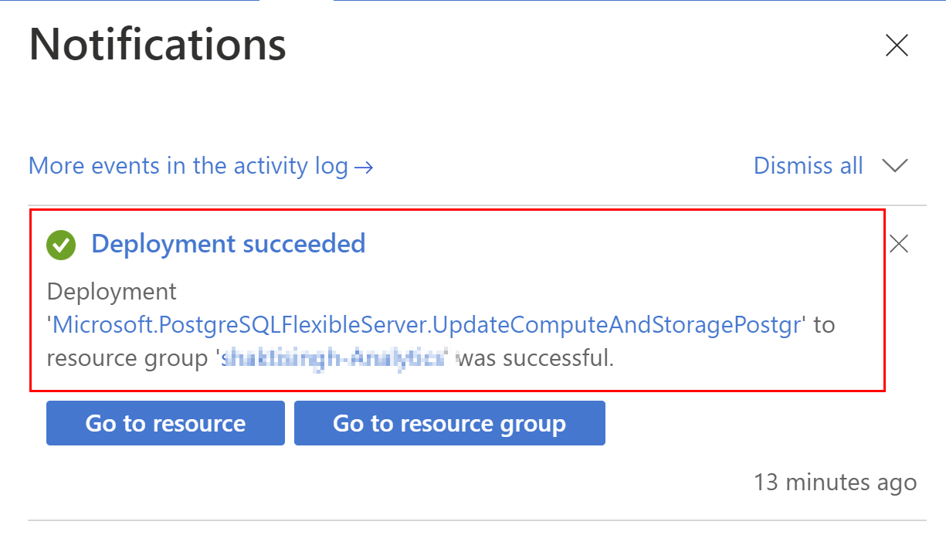This screenshot has width=946, height=535.
Task: Open More events in the activity log
Action: (188, 166)
